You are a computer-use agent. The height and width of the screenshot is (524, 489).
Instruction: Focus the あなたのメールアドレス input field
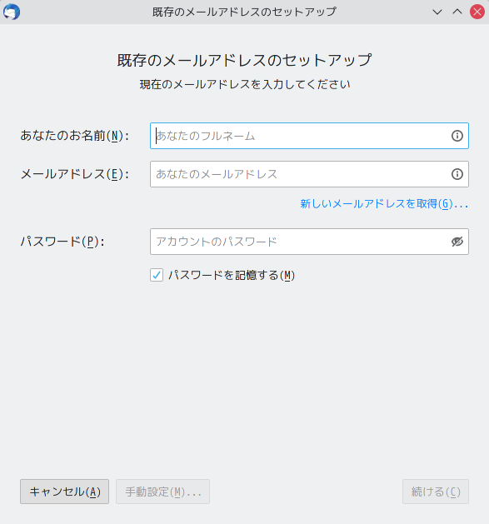(x=309, y=174)
